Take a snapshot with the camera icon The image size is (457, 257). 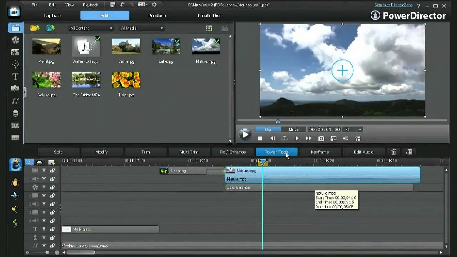tap(321, 138)
